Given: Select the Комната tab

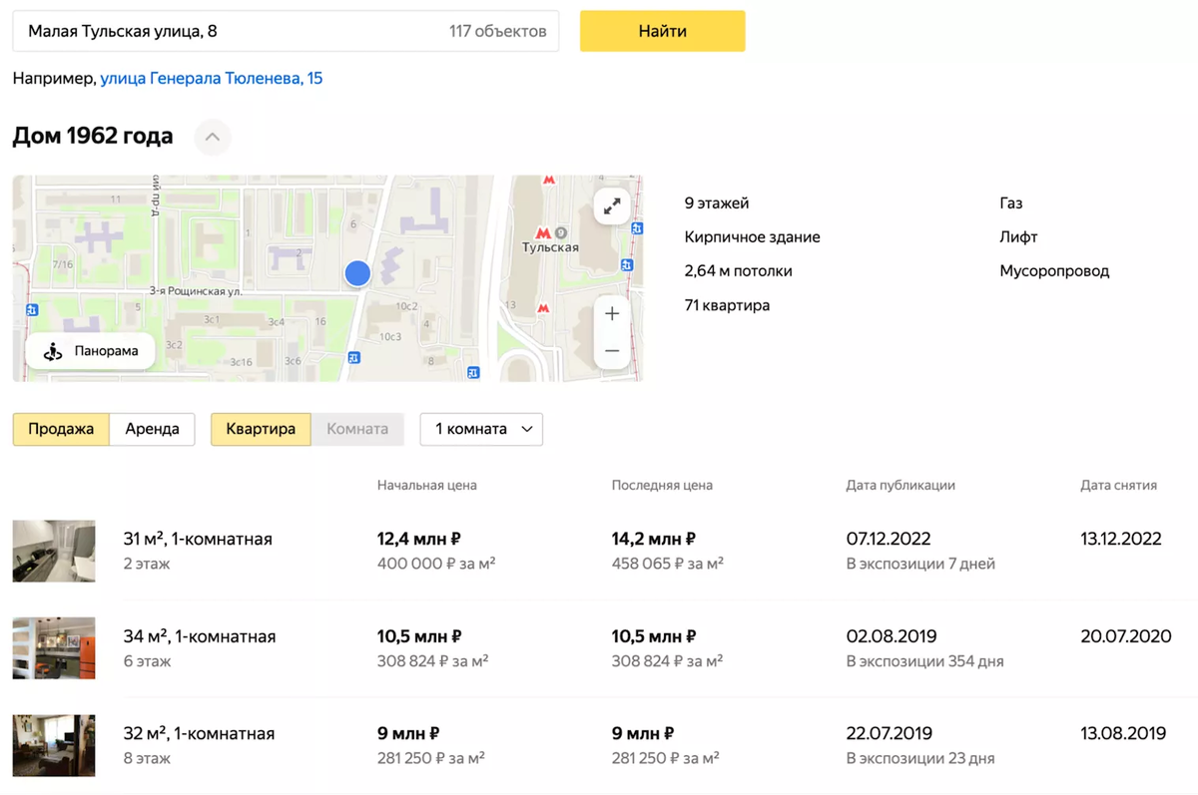Looking at the screenshot, I should (358, 429).
